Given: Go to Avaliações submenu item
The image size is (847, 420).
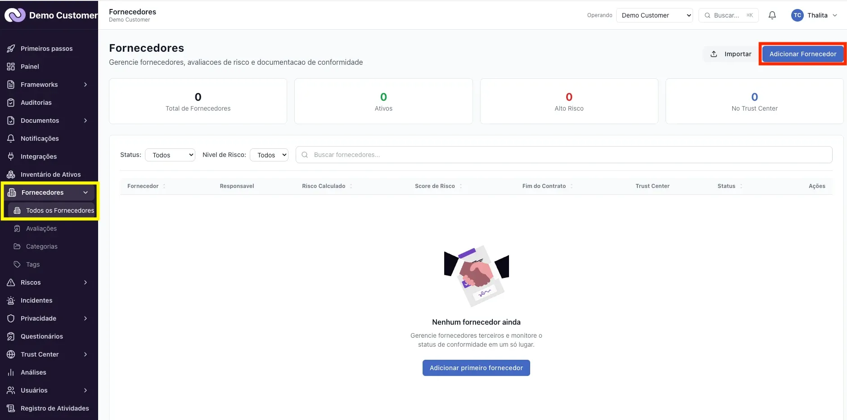Looking at the screenshot, I should [41, 228].
